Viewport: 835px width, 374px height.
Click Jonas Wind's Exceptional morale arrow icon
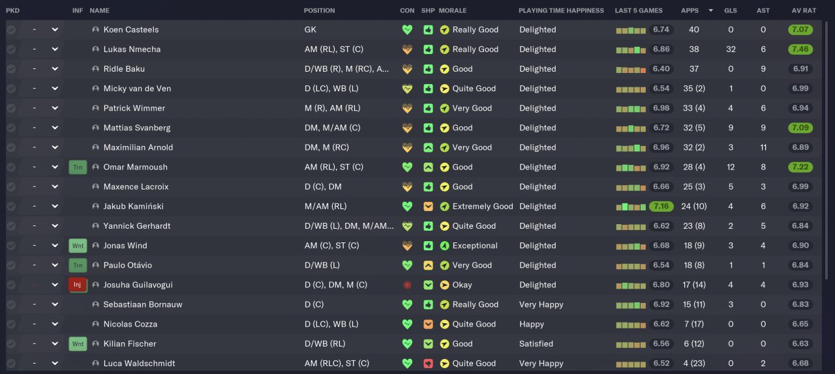444,246
